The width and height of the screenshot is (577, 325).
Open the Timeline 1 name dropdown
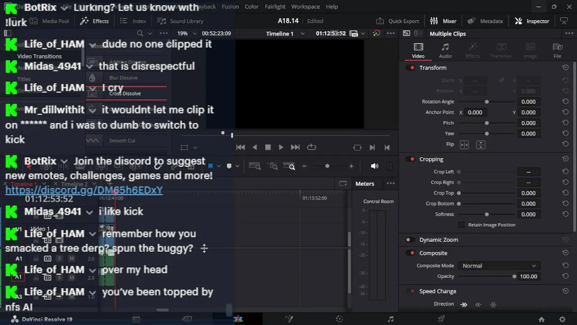point(302,33)
